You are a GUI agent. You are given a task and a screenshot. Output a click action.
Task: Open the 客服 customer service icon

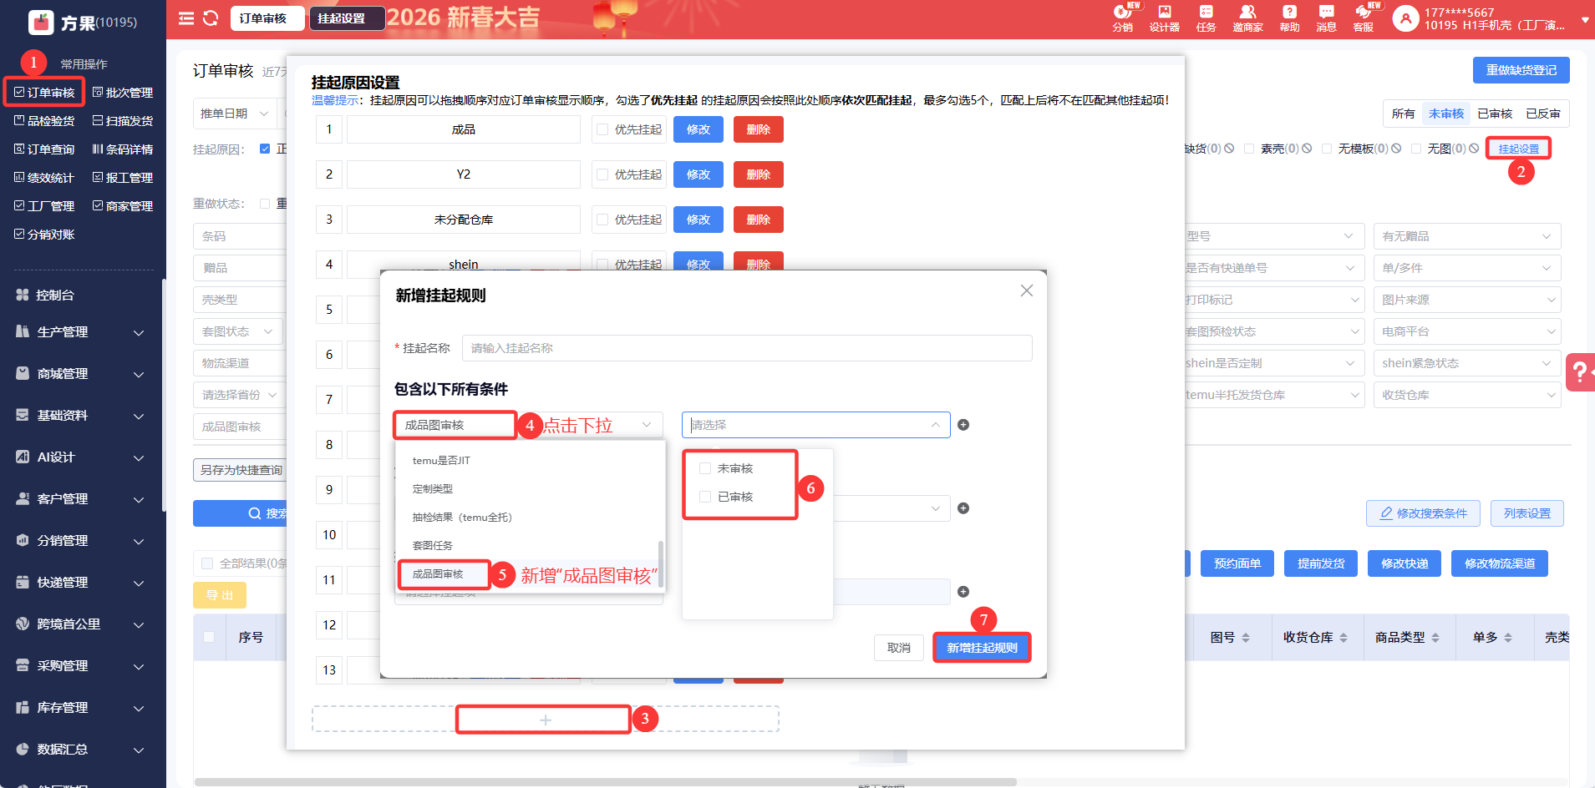coord(1364,18)
